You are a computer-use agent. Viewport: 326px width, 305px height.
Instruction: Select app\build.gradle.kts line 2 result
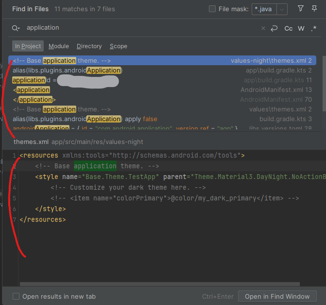162,71
